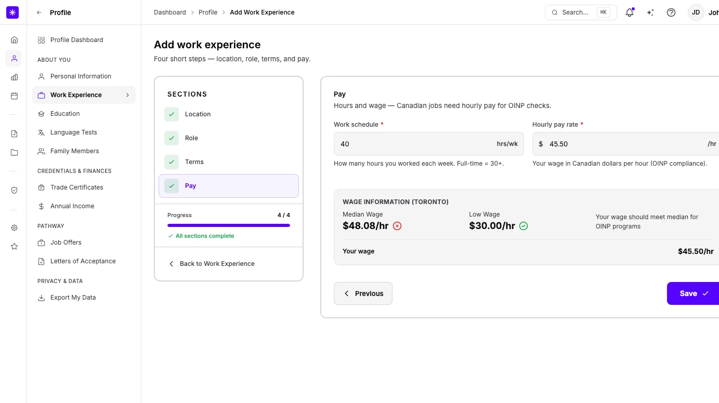Click the purple progress bar
Image resolution: width=719 pixels, height=403 pixels.
229,225
